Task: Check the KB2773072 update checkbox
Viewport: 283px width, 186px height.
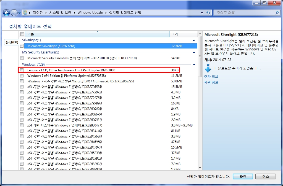Action: [x=22, y=92]
